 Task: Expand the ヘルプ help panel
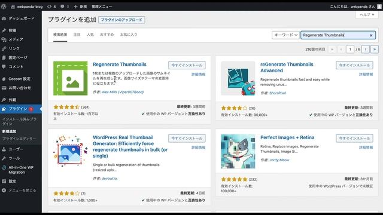[x=367, y=14]
